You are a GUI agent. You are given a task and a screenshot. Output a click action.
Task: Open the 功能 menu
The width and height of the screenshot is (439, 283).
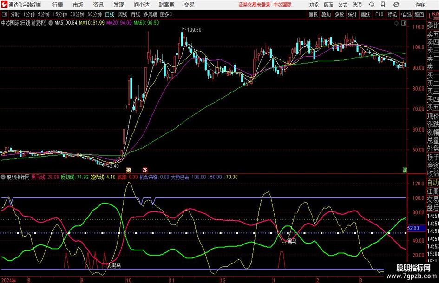coord(314,5)
